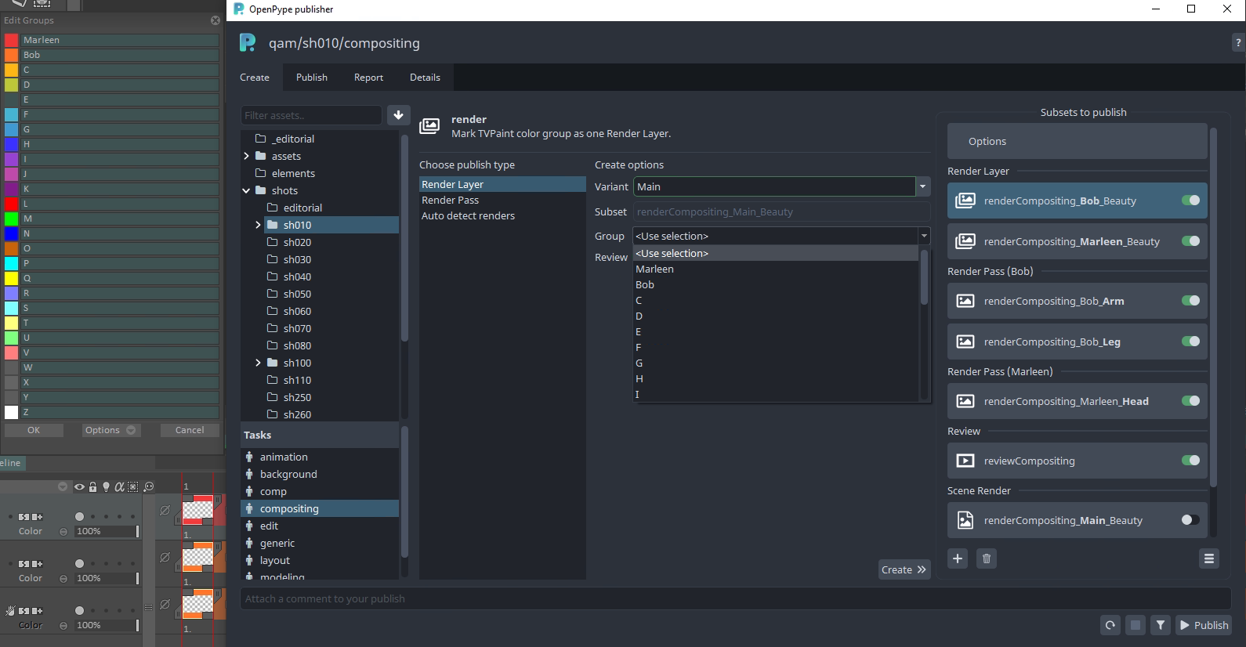Click the lock icon in timeline header
Screen dimensions: 1246x647
[x=93, y=486]
